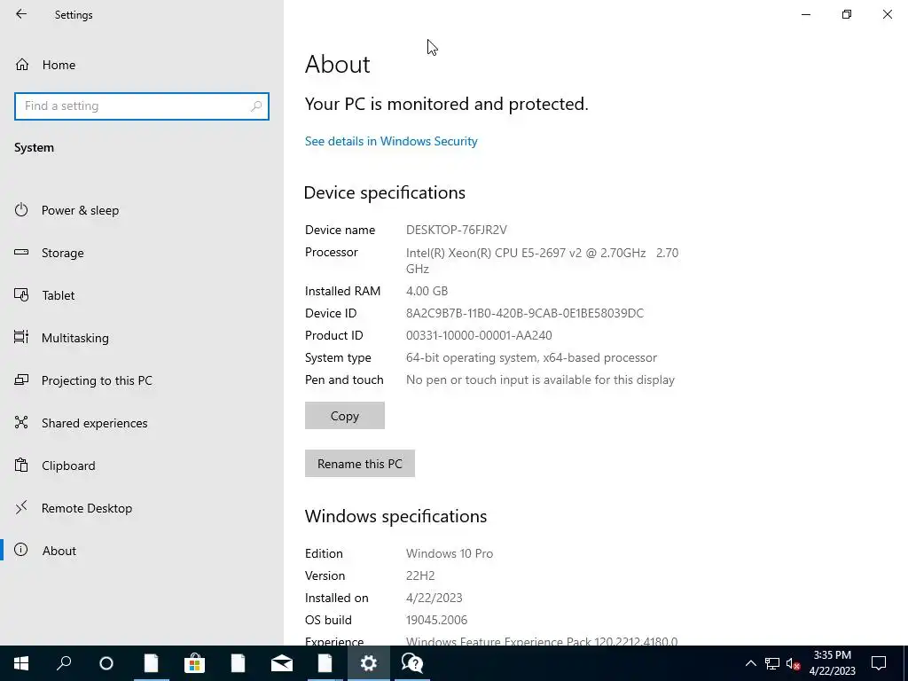The image size is (908, 681).
Task: Open the blank document icon right of Store
Action: 238,663
